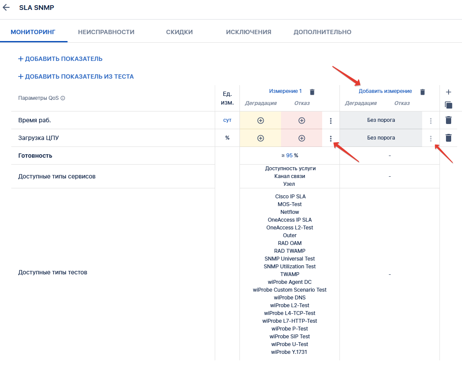Click the copy icon below the plus icon
462x372 pixels.
point(449,105)
